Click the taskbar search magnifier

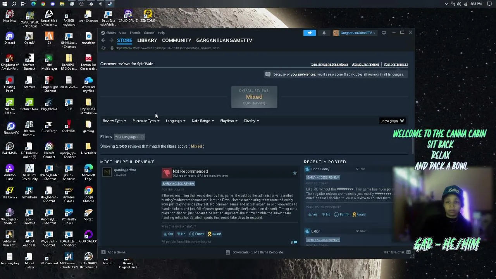point(14,4)
